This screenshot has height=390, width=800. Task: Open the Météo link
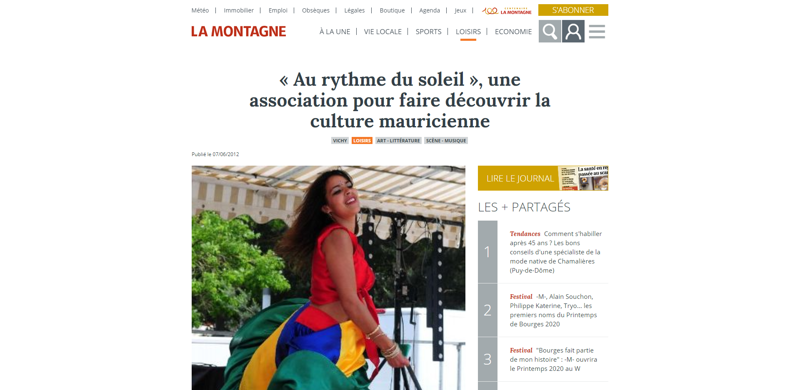pyautogui.click(x=200, y=10)
